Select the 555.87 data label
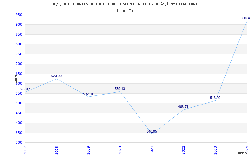The width and height of the screenshot is (250, 156). 25,89
